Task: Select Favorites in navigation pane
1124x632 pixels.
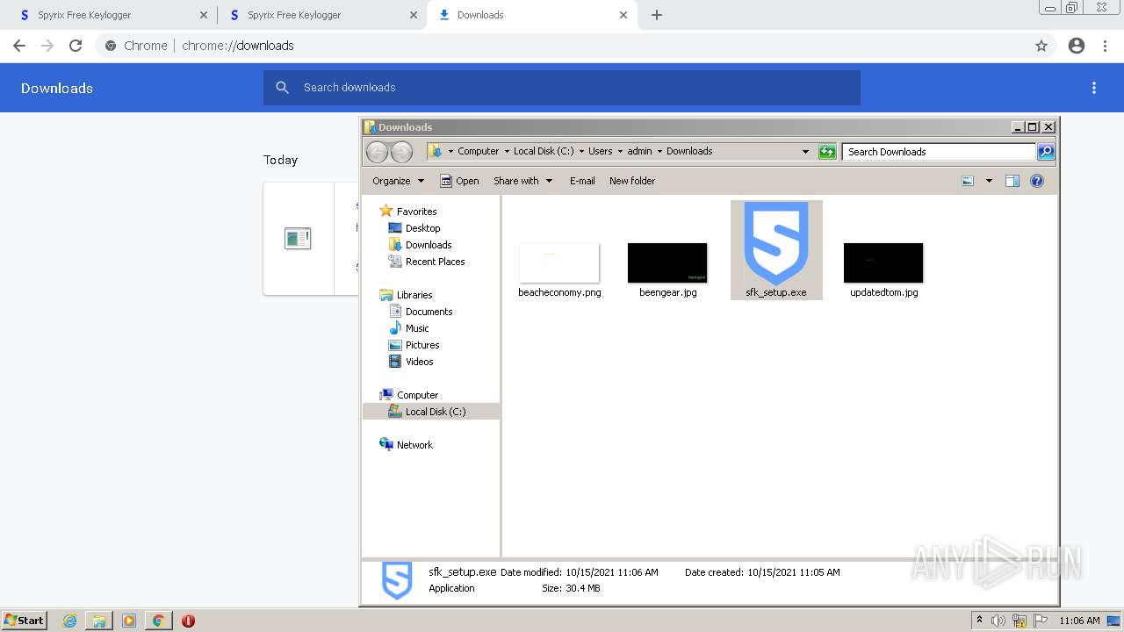Action: (x=416, y=212)
